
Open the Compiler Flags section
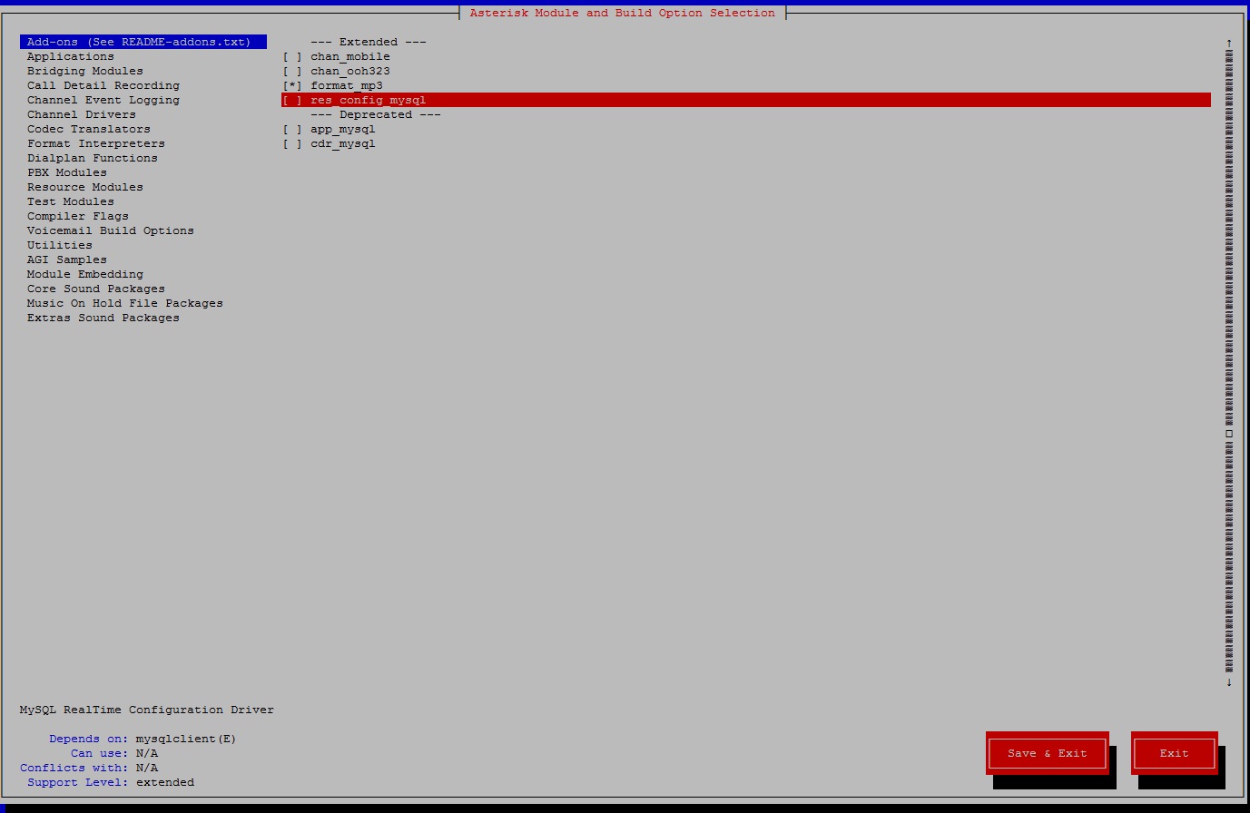pyautogui.click(x=77, y=216)
